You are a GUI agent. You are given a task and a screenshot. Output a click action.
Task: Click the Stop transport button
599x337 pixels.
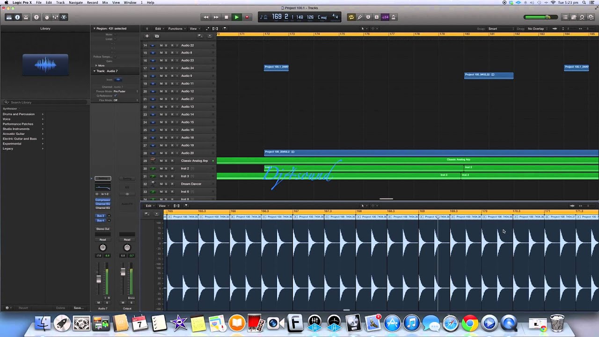[226, 17]
